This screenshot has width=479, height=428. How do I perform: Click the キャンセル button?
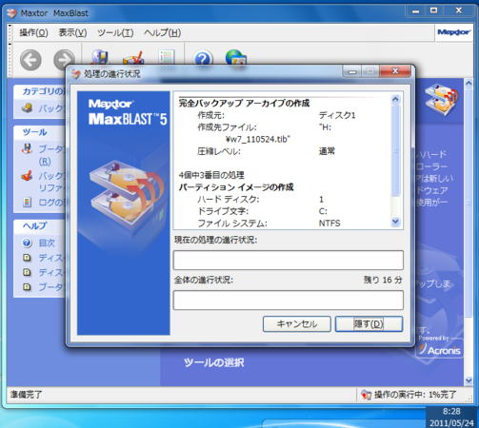[x=297, y=324]
